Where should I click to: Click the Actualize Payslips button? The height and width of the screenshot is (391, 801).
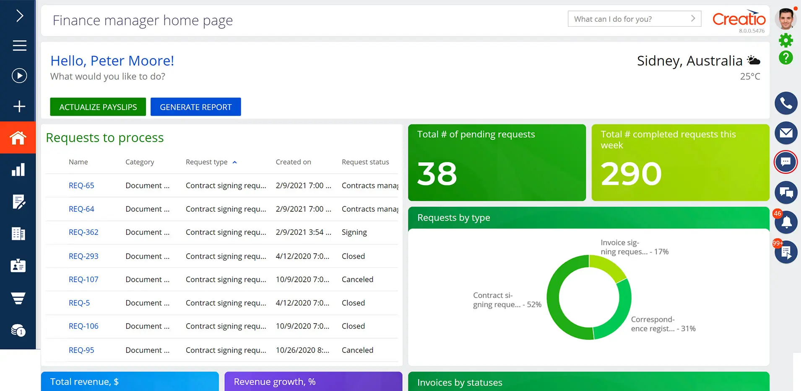(x=98, y=107)
